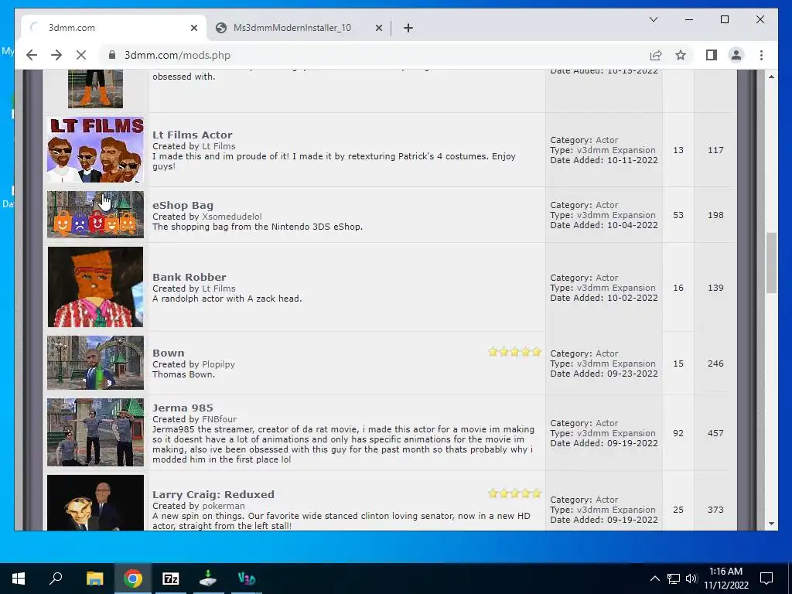Viewport: 792px width, 594px height.
Task: Open the notification center icon
Action: [766, 579]
